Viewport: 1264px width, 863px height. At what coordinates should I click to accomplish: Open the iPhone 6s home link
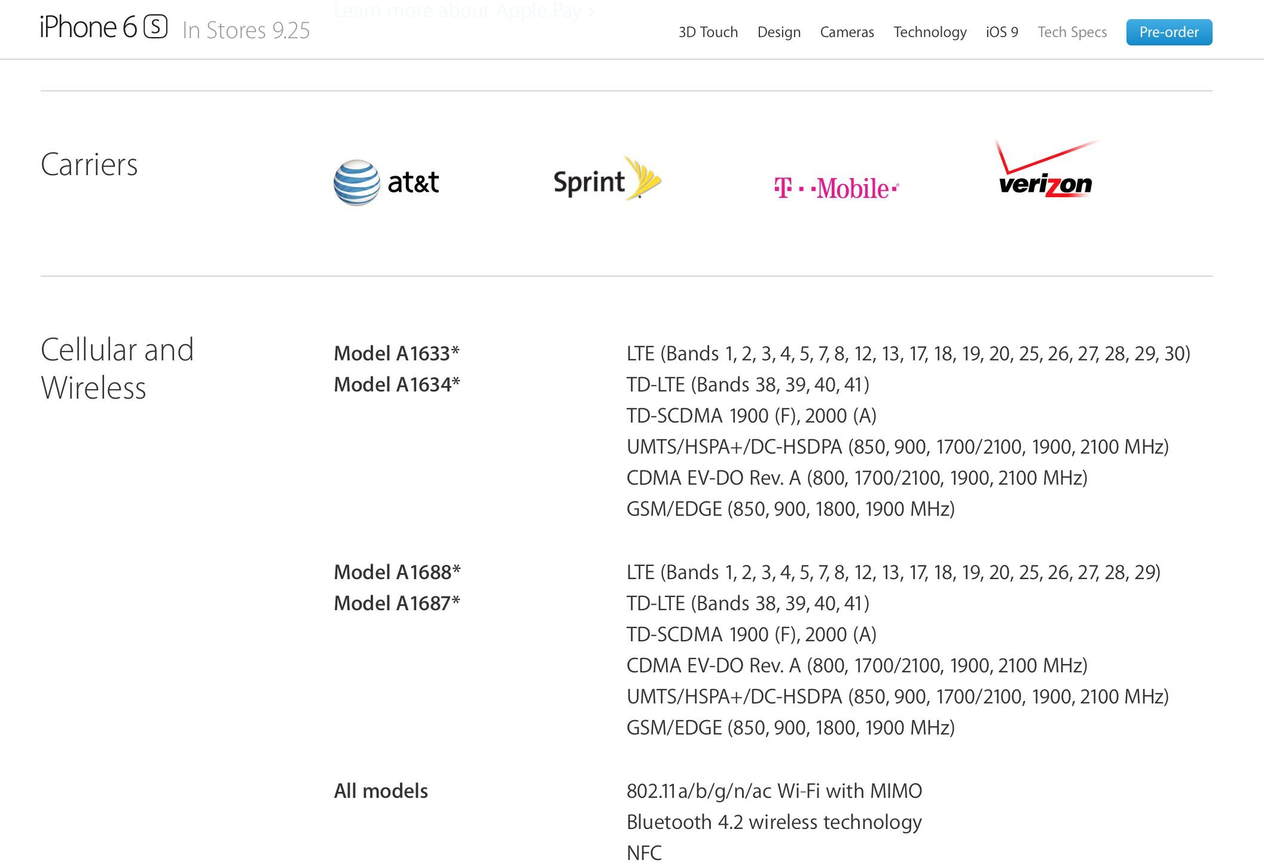pyautogui.click(x=103, y=27)
